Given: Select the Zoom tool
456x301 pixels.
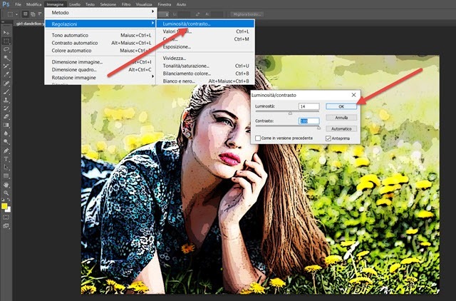Looking at the screenshot, I should click(6, 193).
